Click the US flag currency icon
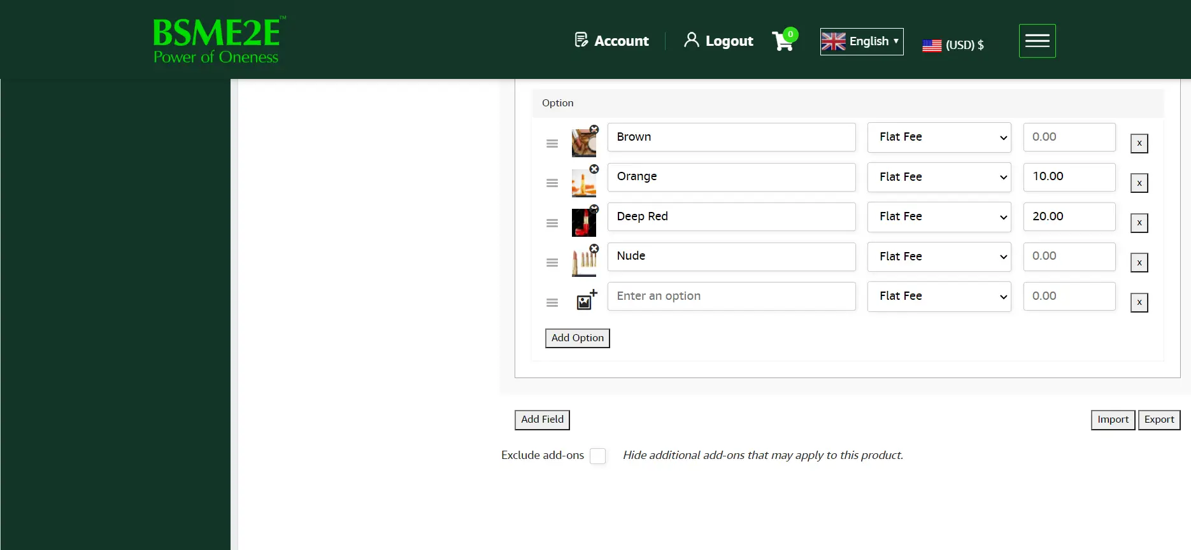The image size is (1191, 550). (932, 45)
